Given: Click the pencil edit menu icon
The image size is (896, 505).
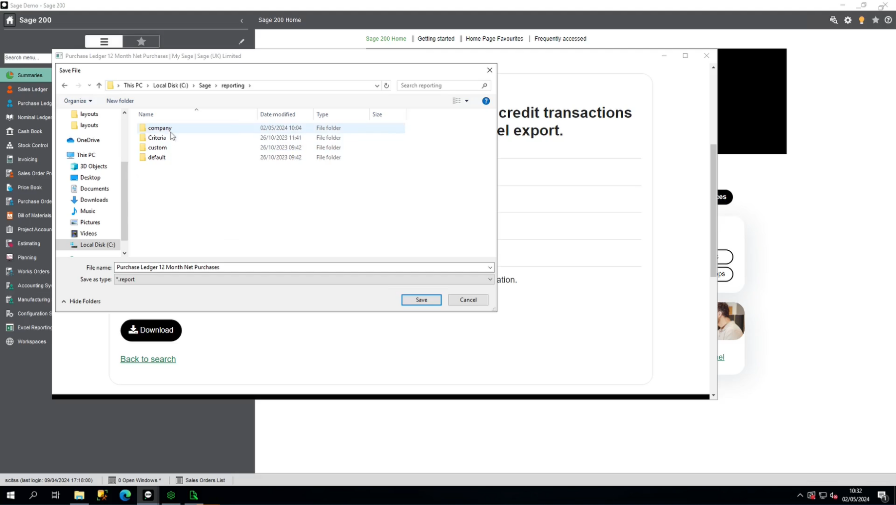Looking at the screenshot, I should pyautogui.click(x=241, y=42).
